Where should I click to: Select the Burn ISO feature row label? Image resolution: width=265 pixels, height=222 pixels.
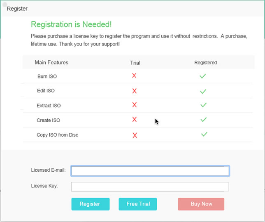(x=47, y=76)
